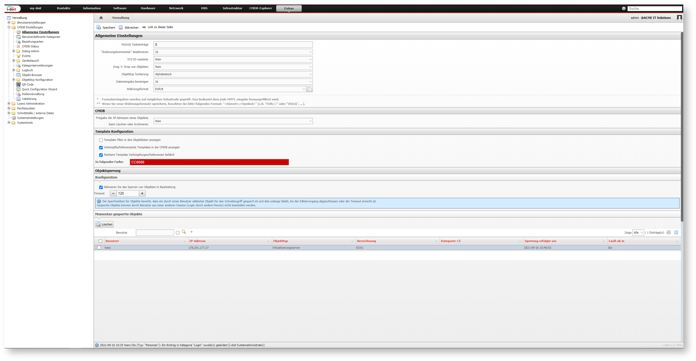Click the CC0000 red color field
Screen dimensions: 696x361
click(x=209, y=162)
